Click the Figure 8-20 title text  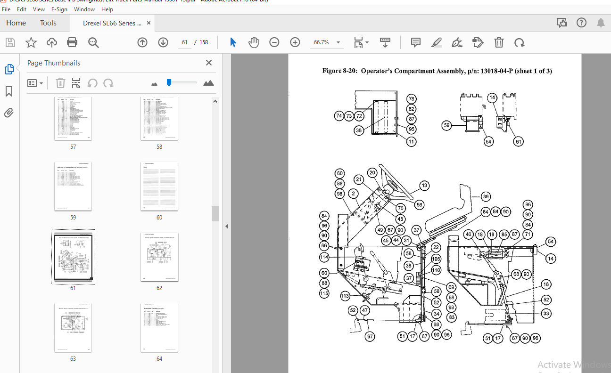(x=437, y=71)
